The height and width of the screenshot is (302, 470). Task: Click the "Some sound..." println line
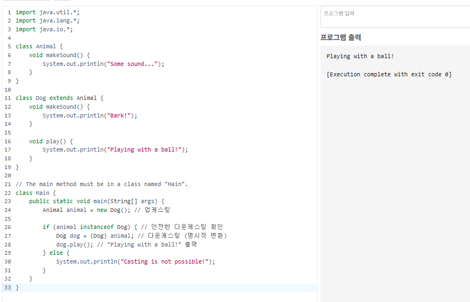pos(103,64)
